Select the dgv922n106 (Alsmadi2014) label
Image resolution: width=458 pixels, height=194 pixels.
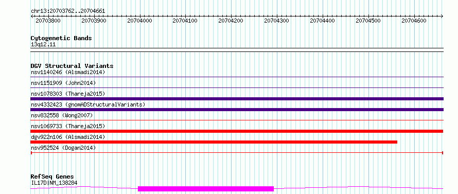pyautogui.click(x=68, y=137)
